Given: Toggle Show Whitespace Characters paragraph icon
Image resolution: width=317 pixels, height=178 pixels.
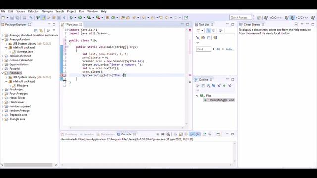Looking at the screenshot, I should coord(64,18).
